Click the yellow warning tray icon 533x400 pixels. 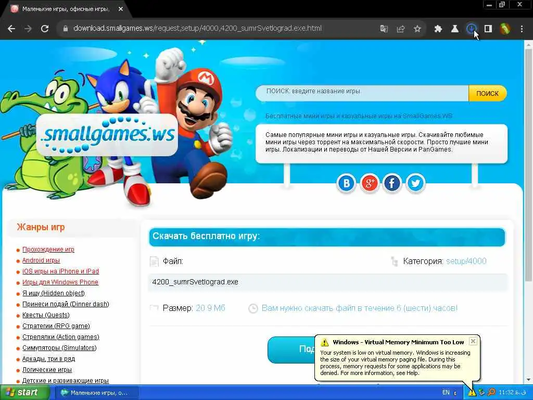(472, 393)
